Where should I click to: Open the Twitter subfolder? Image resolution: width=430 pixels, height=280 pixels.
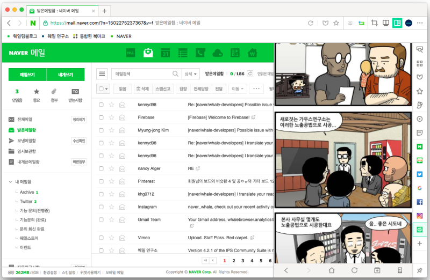[26, 202]
